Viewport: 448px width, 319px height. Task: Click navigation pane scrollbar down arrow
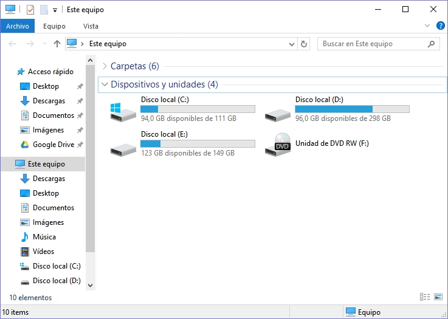tap(91, 286)
